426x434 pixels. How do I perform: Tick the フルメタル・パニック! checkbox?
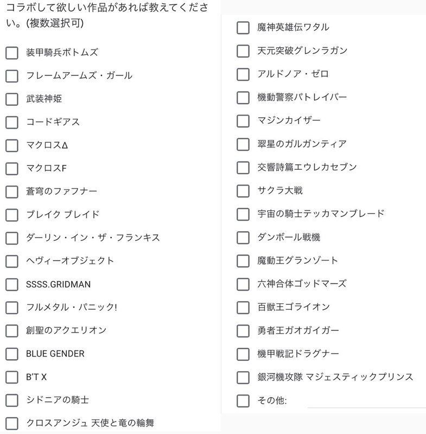pyautogui.click(x=12, y=308)
